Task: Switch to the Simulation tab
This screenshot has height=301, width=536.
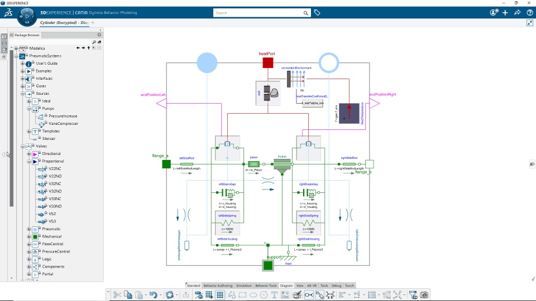Action: (x=244, y=285)
